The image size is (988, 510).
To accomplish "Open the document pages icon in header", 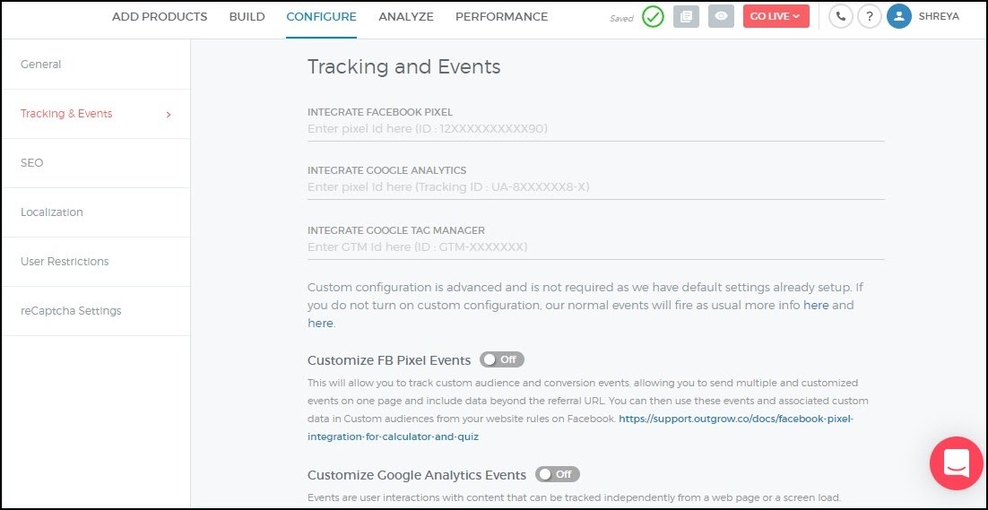I will 686,17.
